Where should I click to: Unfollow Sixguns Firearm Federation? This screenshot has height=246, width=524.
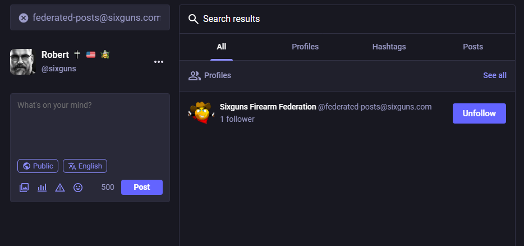[479, 113]
